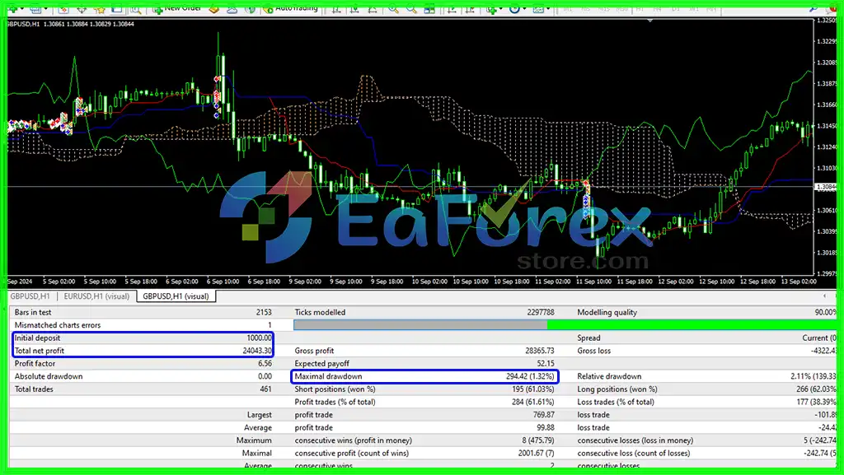Screen dimensions: 844x475
Task: Click the 'consecutive profit (count of wins)' label
Action: coord(351,454)
